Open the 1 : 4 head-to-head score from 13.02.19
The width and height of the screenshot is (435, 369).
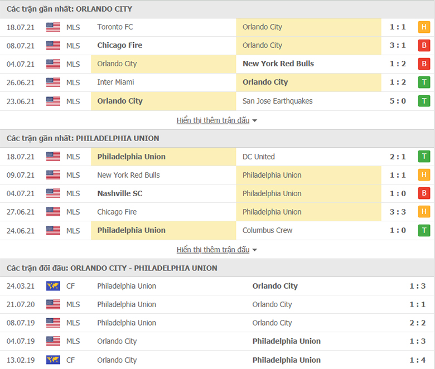[417, 360]
